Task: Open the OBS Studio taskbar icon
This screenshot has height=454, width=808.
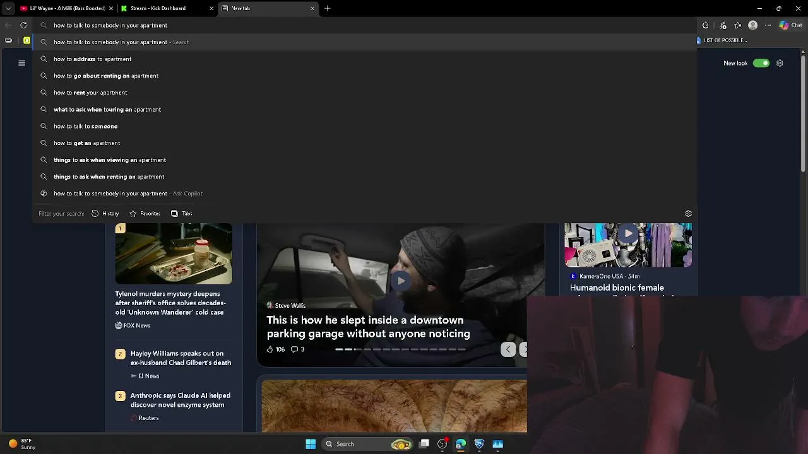Action: [443, 444]
